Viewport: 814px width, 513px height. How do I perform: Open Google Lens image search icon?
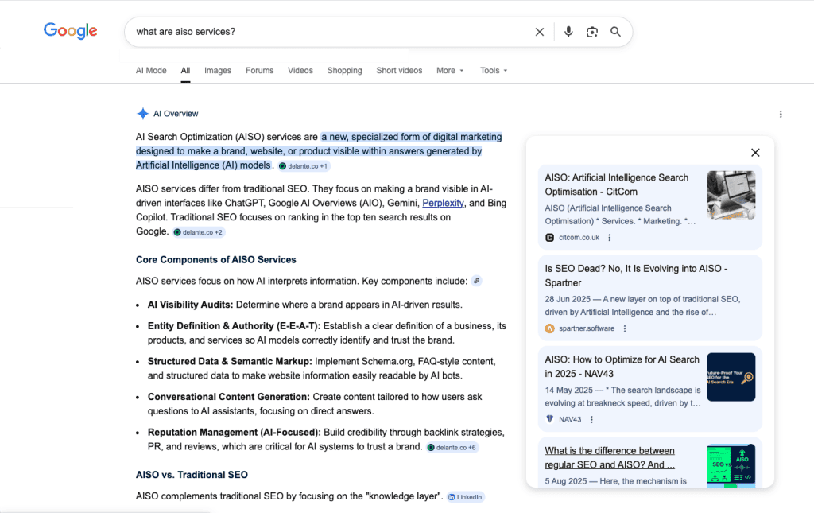tap(592, 31)
